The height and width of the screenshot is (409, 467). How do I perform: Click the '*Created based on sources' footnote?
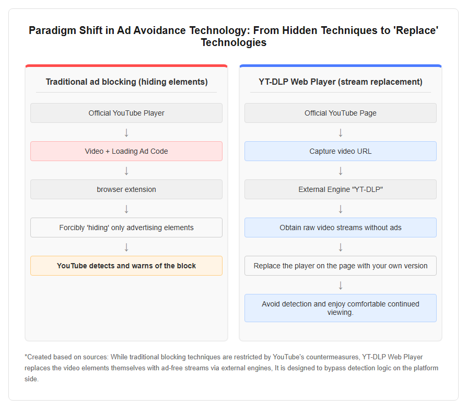tap(231, 368)
